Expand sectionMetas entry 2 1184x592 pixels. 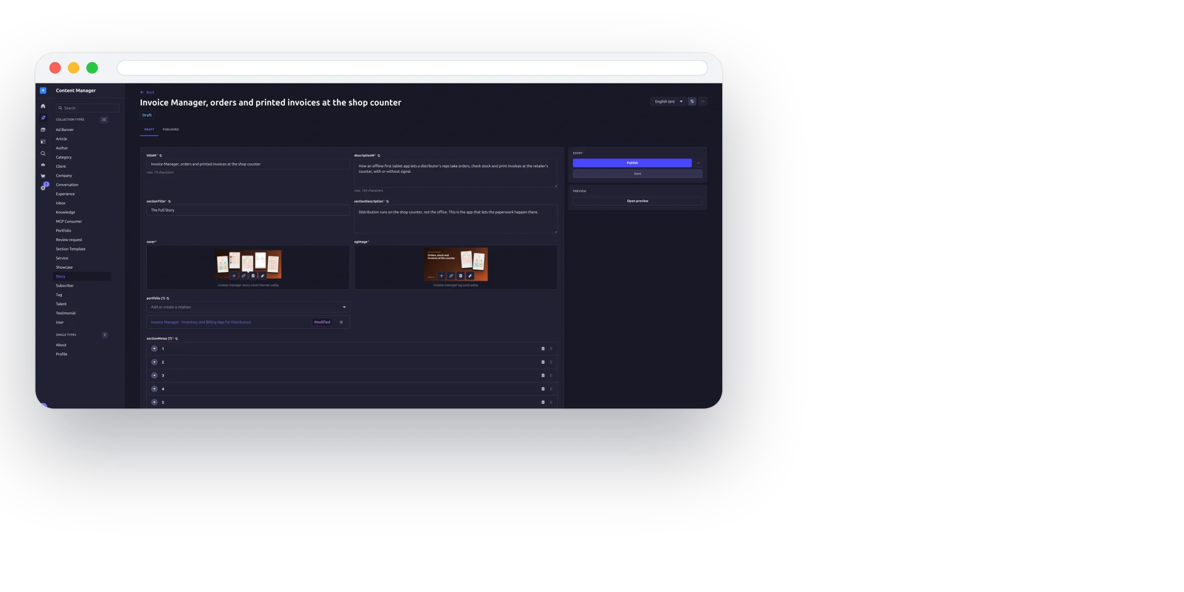pos(155,362)
